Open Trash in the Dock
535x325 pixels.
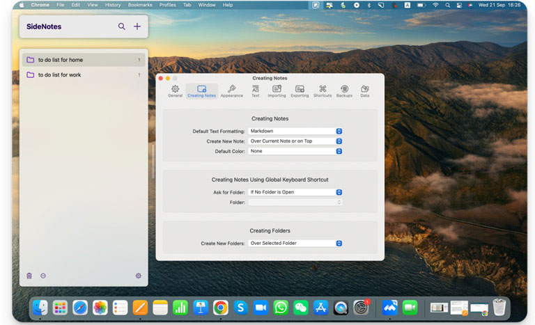tap(499, 308)
